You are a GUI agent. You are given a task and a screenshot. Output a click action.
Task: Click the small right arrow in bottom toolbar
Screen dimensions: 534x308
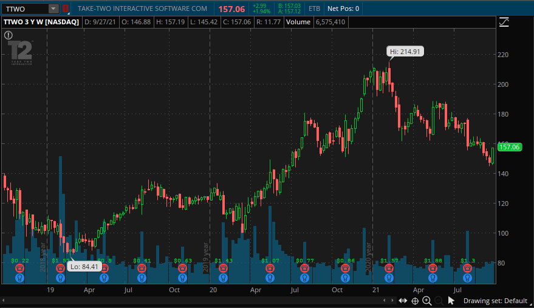click(x=392, y=301)
